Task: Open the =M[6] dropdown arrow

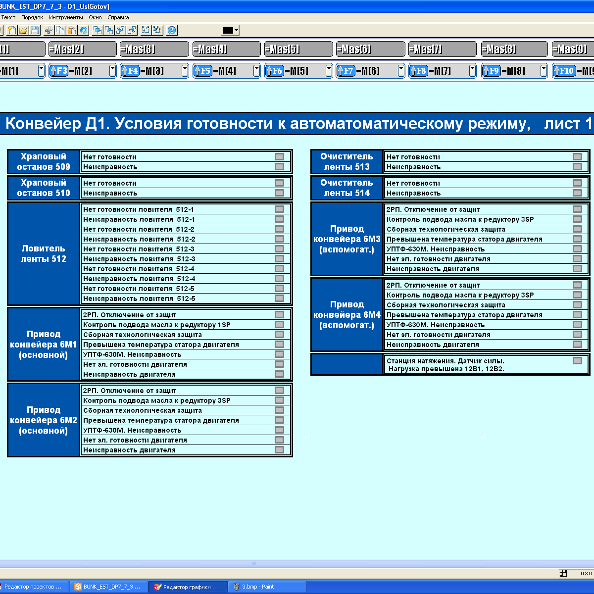Action: pyautogui.click(x=401, y=71)
